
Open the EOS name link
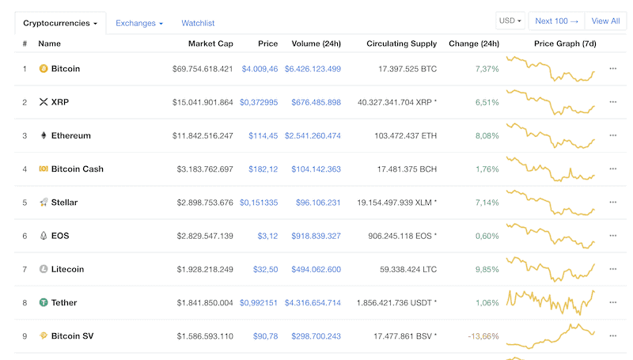[60, 236]
